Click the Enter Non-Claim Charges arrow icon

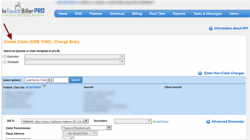pyautogui.click(x=200, y=73)
